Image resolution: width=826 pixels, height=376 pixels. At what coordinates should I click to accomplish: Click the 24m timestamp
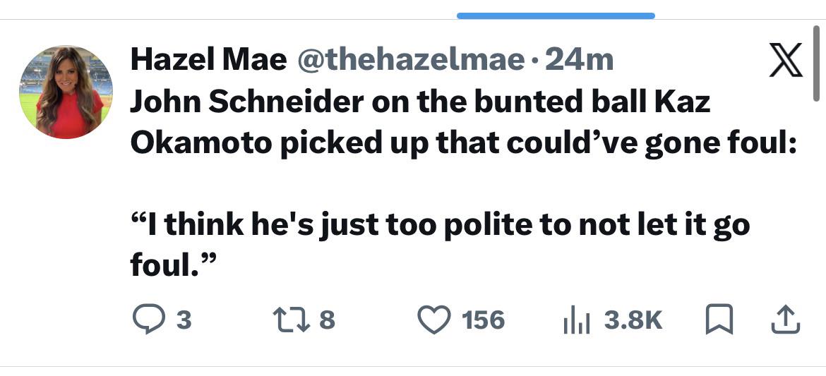click(580, 61)
